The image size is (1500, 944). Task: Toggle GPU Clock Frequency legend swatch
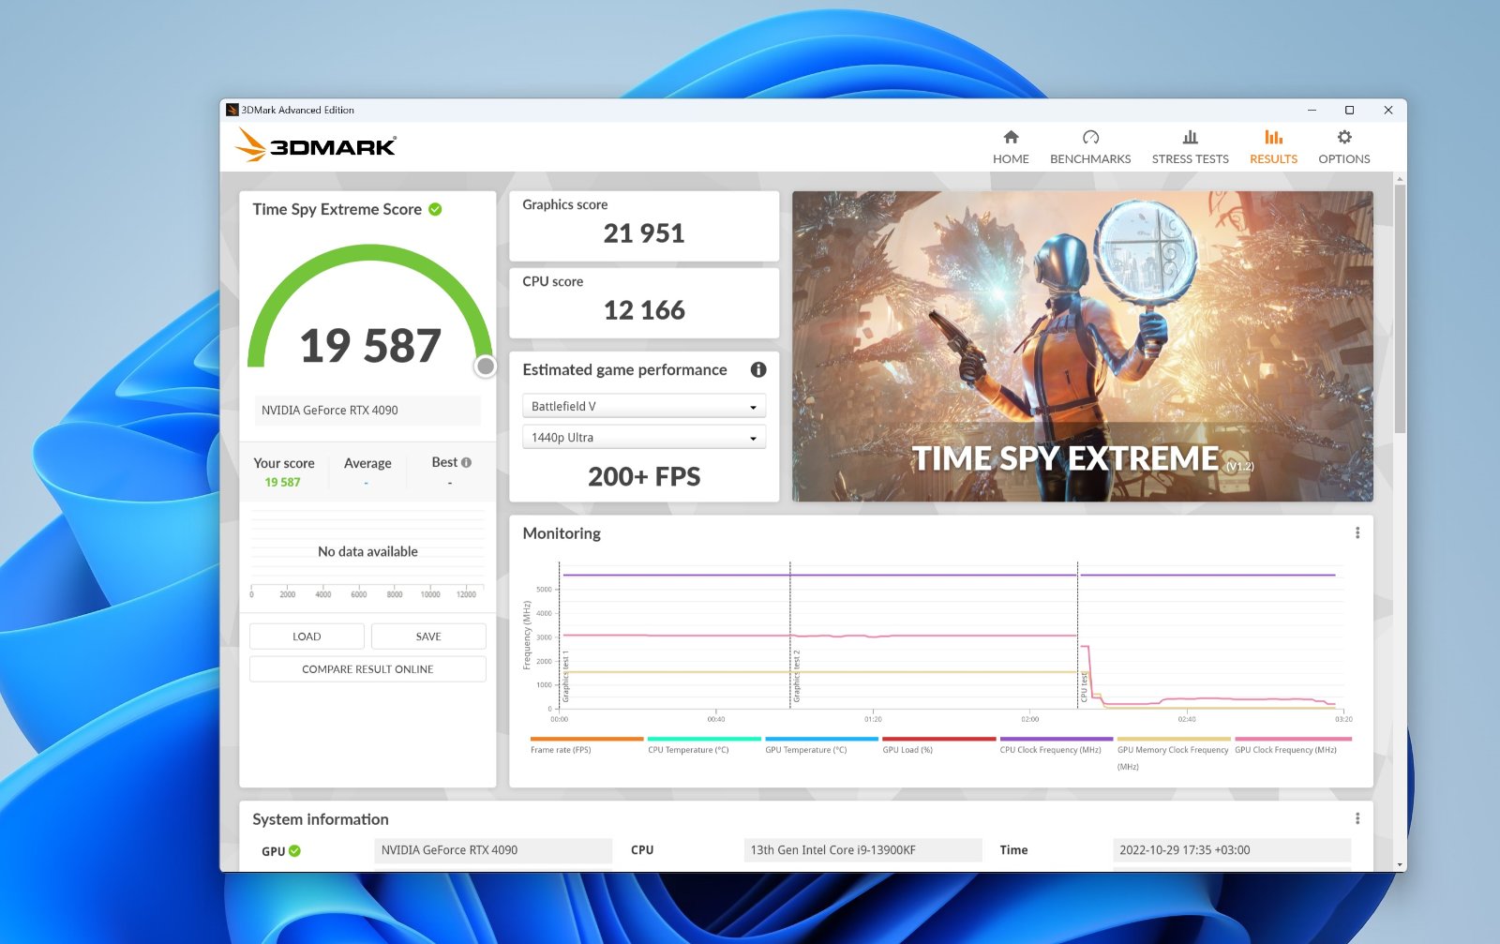[x=1293, y=739]
